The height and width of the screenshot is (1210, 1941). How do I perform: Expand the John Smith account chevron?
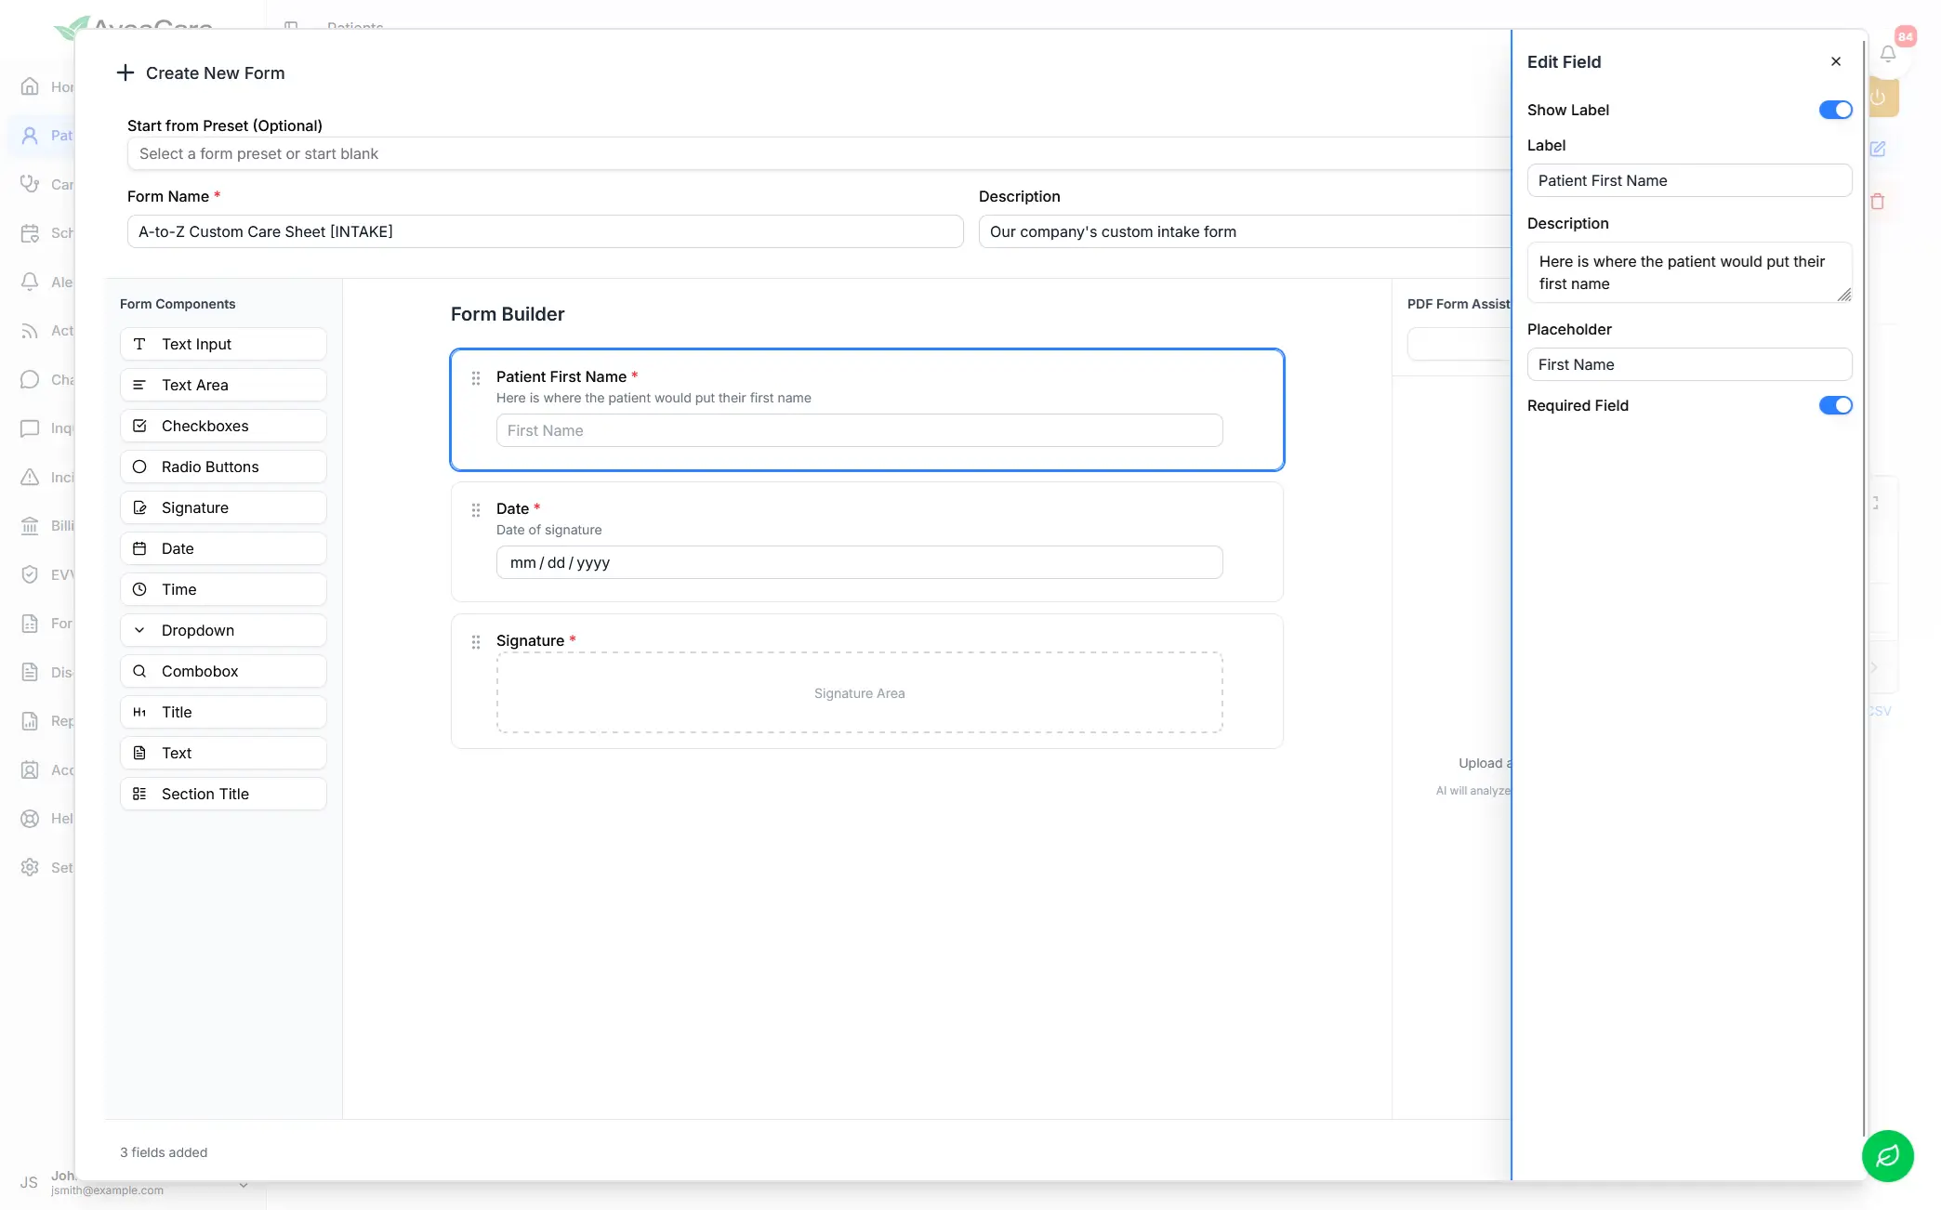click(244, 1185)
